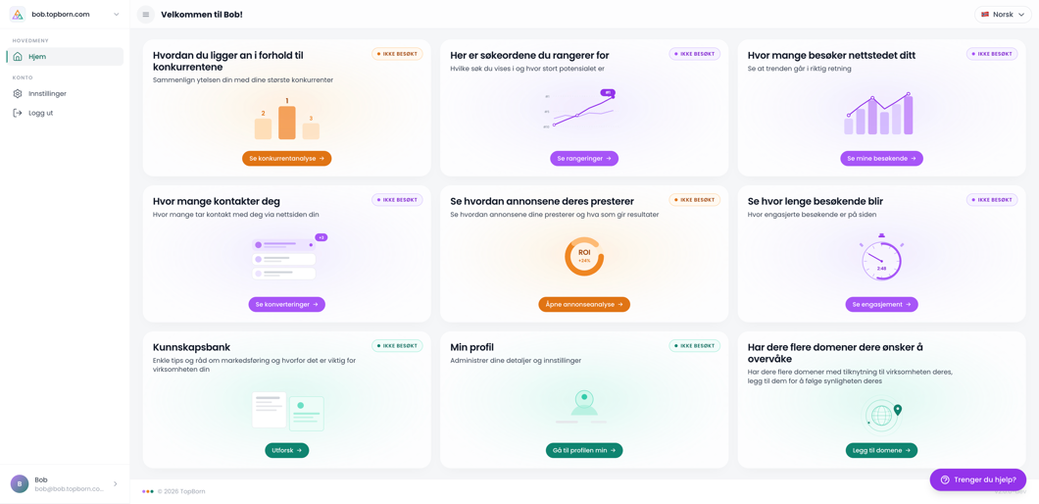The height and width of the screenshot is (504, 1039).
Task: Click the Se engasjement button
Action: point(881,304)
